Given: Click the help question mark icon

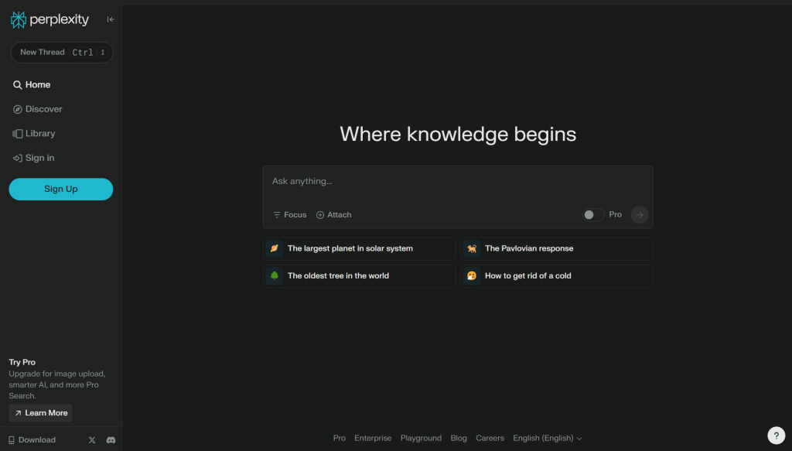Looking at the screenshot, I should (776, 436).
